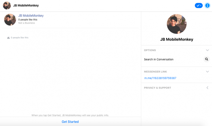Collapse the Options section chevron
Screen dimensions: 212x126
207,50
